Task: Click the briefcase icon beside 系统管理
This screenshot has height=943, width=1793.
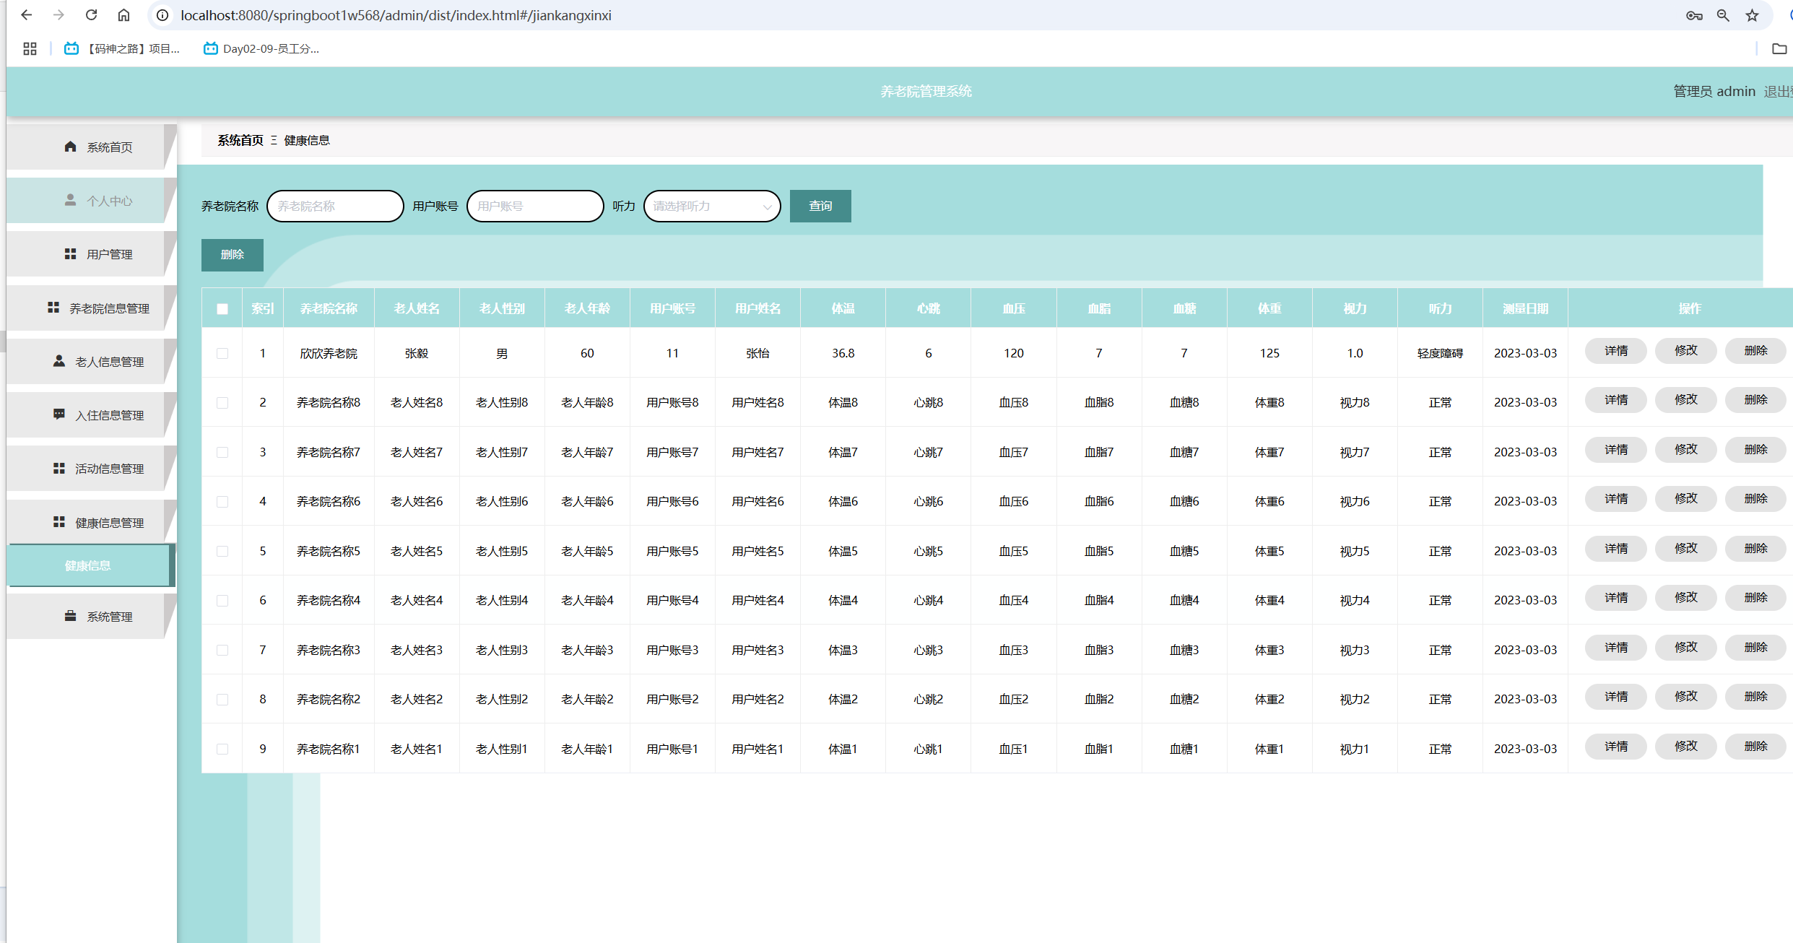Action: (70, 616)
